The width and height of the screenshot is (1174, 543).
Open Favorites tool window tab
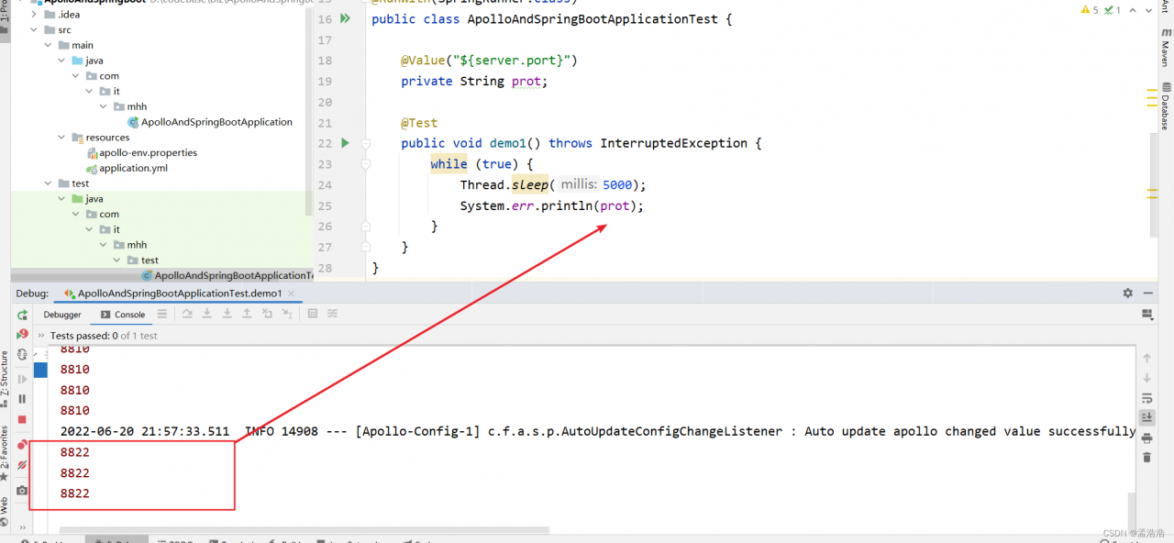click(x=5, y=451)
